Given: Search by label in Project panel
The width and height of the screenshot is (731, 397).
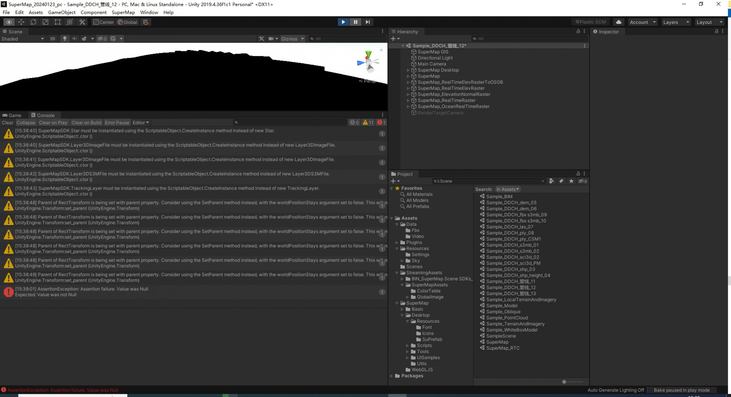Looking at the screenshot, I should (x=561, y=181).
